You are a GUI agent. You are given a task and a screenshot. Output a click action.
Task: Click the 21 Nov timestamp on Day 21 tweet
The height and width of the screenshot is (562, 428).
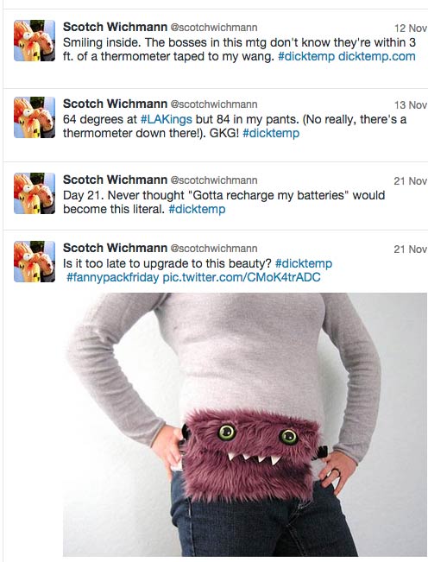pyautogui.click(x=411, y=181)
